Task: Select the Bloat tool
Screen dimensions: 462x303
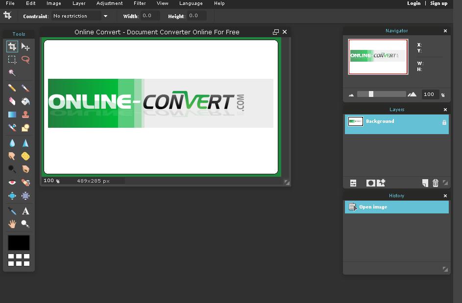Action: click(x=12, y=195)
